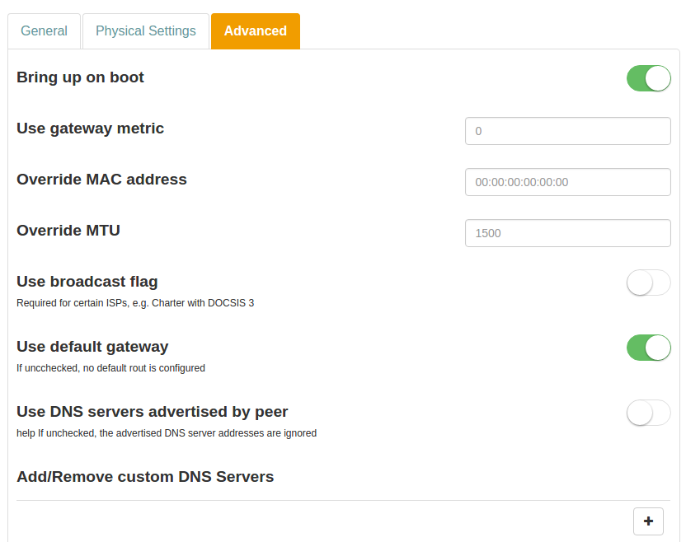The height and width of the screenshot is (542, 686).
Task: Switch to the General tab
Action: pyautogui.click(x=45, y=31)
